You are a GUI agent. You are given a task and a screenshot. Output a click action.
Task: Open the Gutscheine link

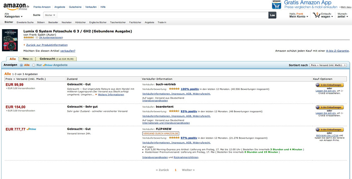click(75, 7)
